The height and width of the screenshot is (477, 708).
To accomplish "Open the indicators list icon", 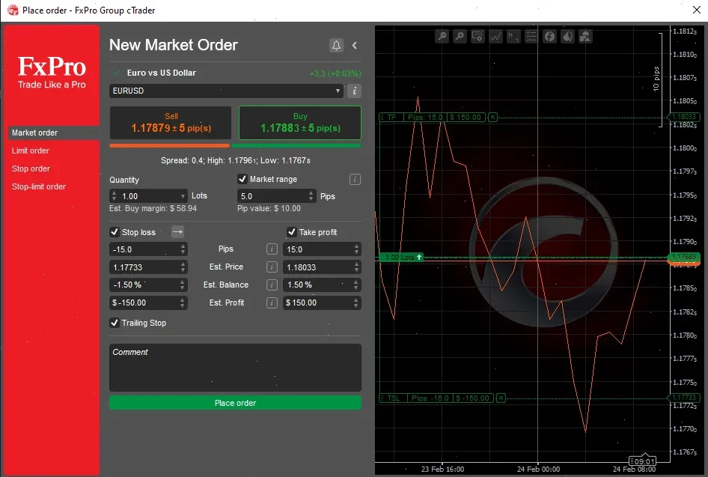I will pos(531,36).
